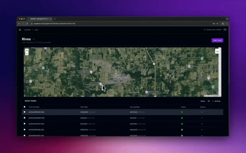Click green status dot of the first ticket
Screen dimensions: 246x153
(x=182, y=112)
